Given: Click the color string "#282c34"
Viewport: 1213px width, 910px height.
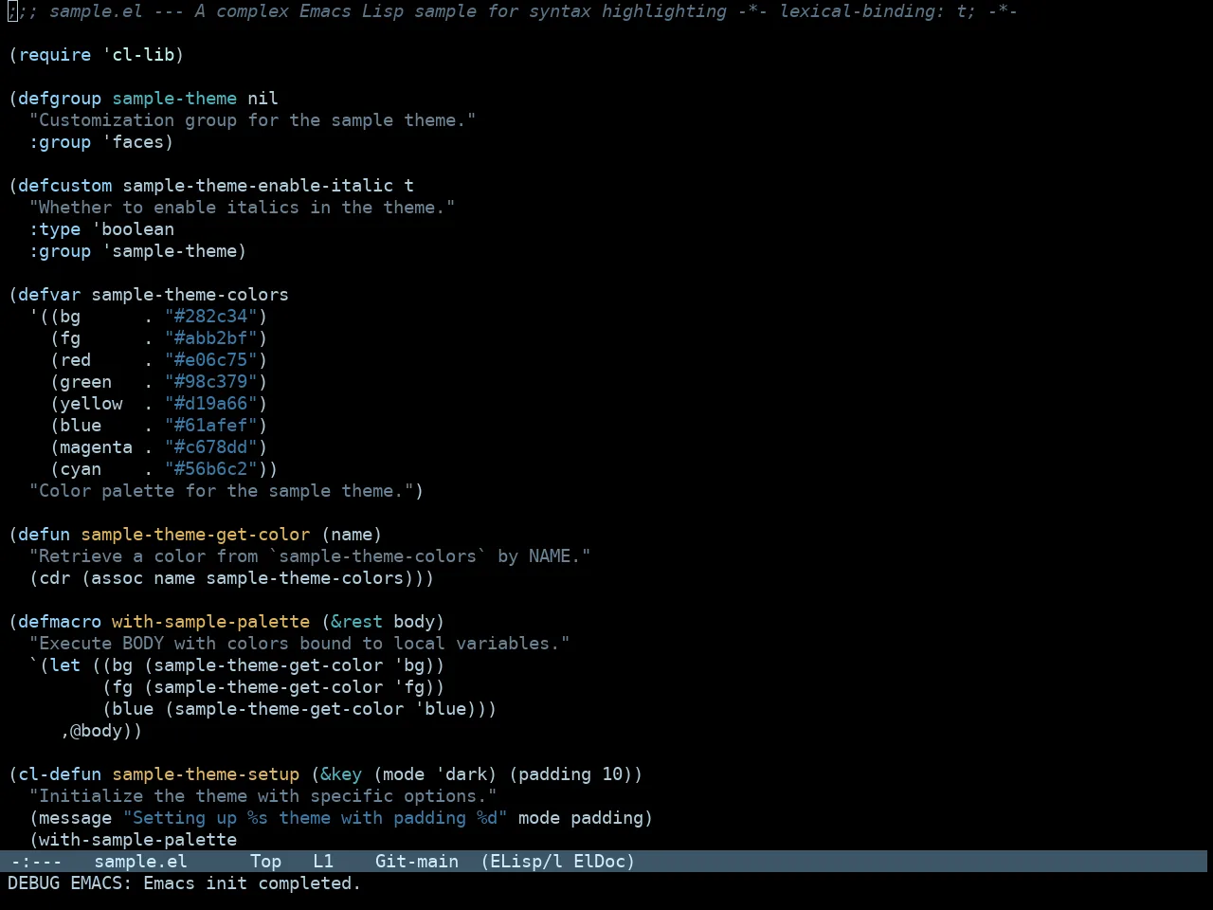Looking at the screenshot, I should (211, 316).
